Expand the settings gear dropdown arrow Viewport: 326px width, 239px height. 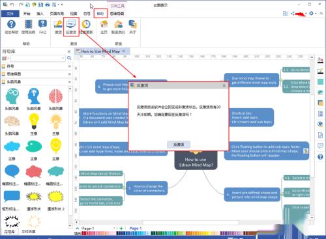click(x=316, y=14)
